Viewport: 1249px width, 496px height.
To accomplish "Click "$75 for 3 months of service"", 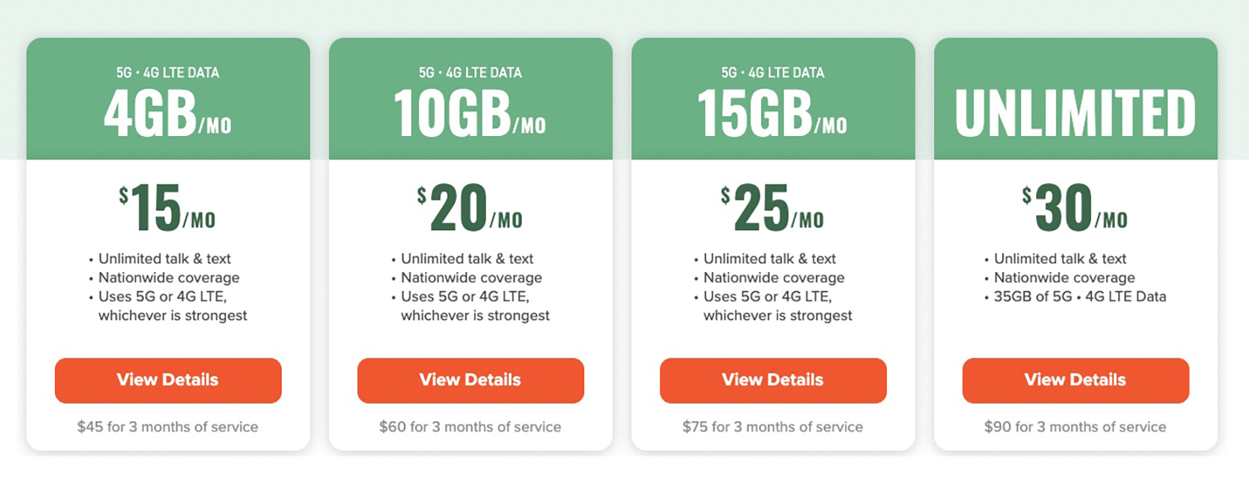I will tap(772, 427).
